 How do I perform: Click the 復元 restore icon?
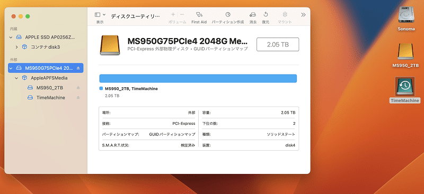pyautogui.click(x=266, y=15)
